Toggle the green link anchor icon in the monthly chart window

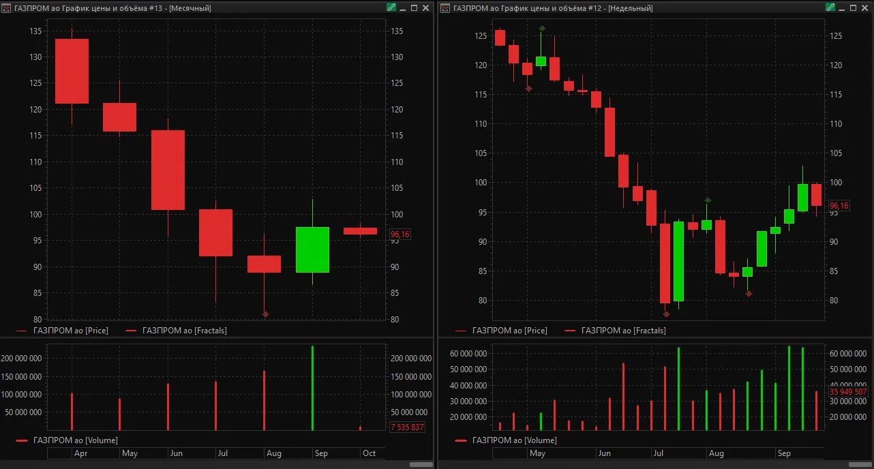391,7
